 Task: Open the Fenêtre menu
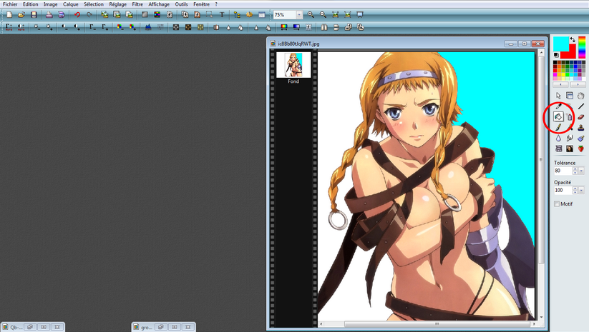tap(202, 4)
